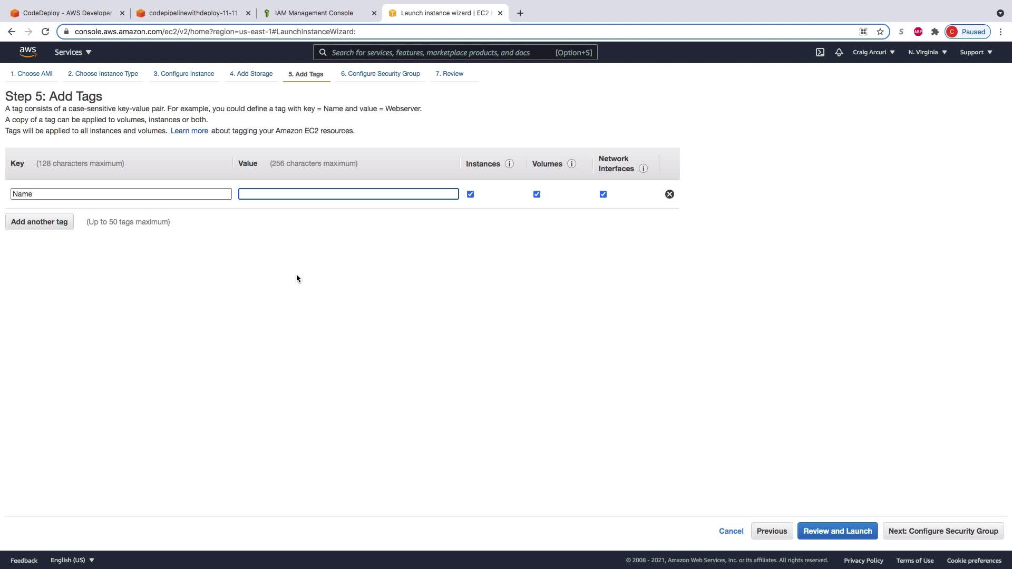Bookmark this page with the star icon
The image size is (1012, 569).
click(x=880, y=32)
